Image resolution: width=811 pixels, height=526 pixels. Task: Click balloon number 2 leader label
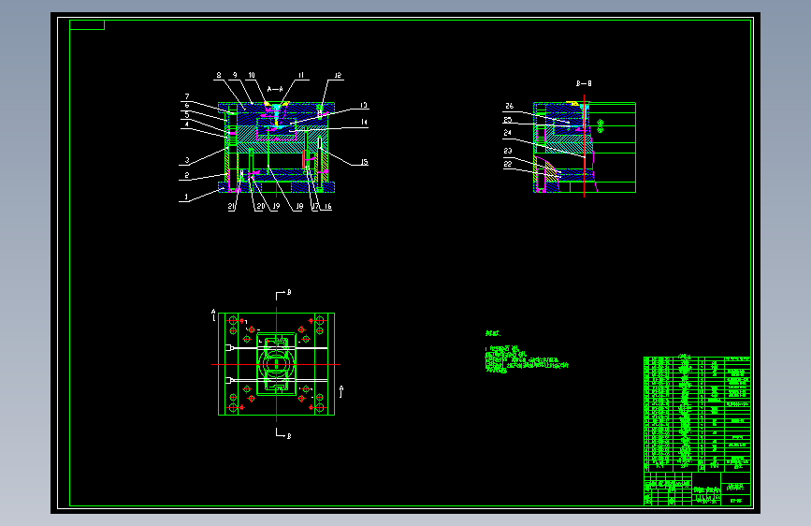[187, 175]
